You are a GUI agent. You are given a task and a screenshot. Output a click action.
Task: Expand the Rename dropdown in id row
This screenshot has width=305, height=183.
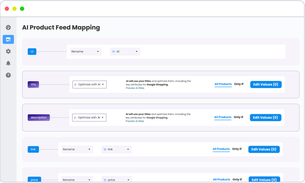click(x=85, y=51)
